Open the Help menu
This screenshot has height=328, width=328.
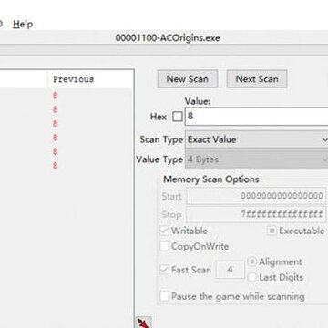23,24
